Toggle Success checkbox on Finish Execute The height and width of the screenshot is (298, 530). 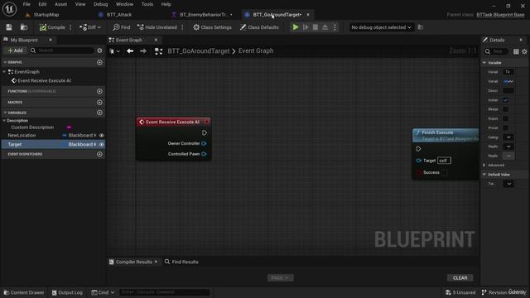(x=445, y=172)
